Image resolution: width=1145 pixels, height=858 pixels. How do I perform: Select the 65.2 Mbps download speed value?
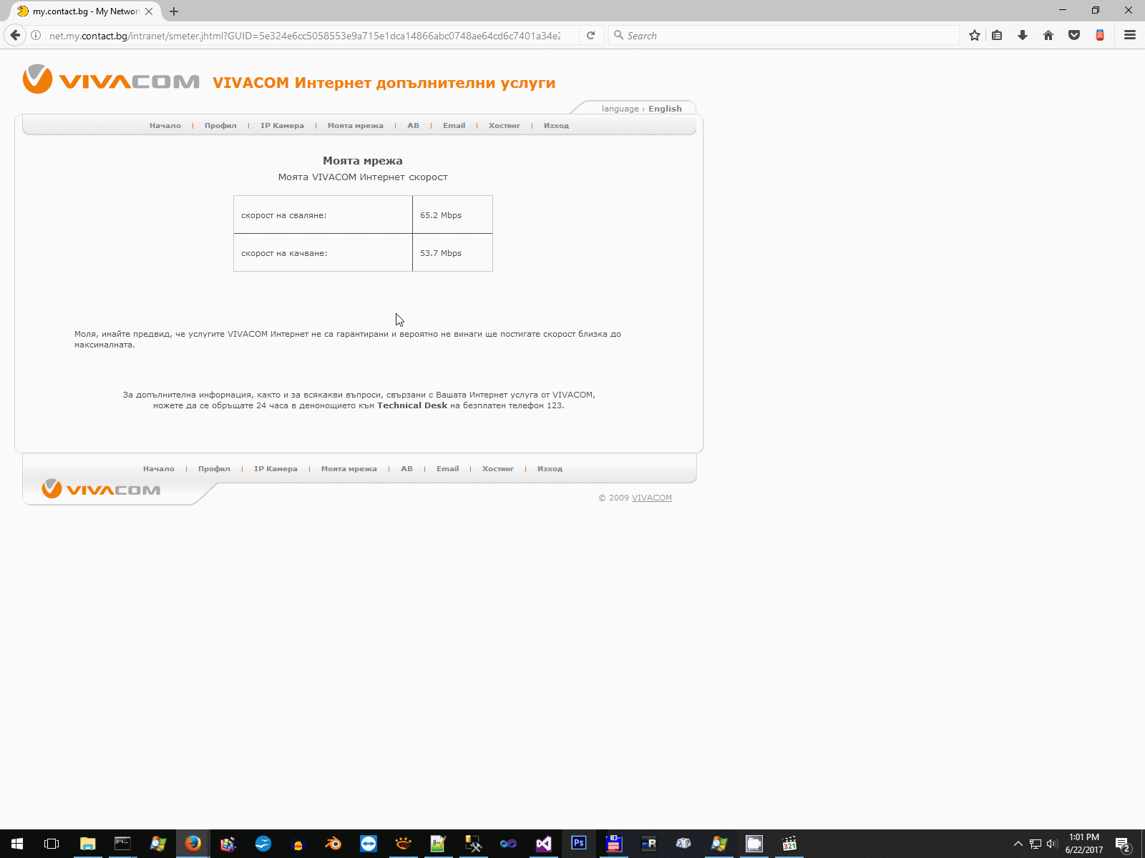(441, 215)
